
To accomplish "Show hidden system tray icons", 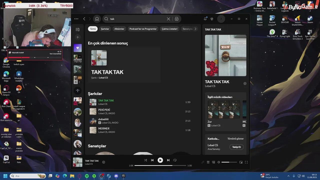I will [x=288, y=176].
